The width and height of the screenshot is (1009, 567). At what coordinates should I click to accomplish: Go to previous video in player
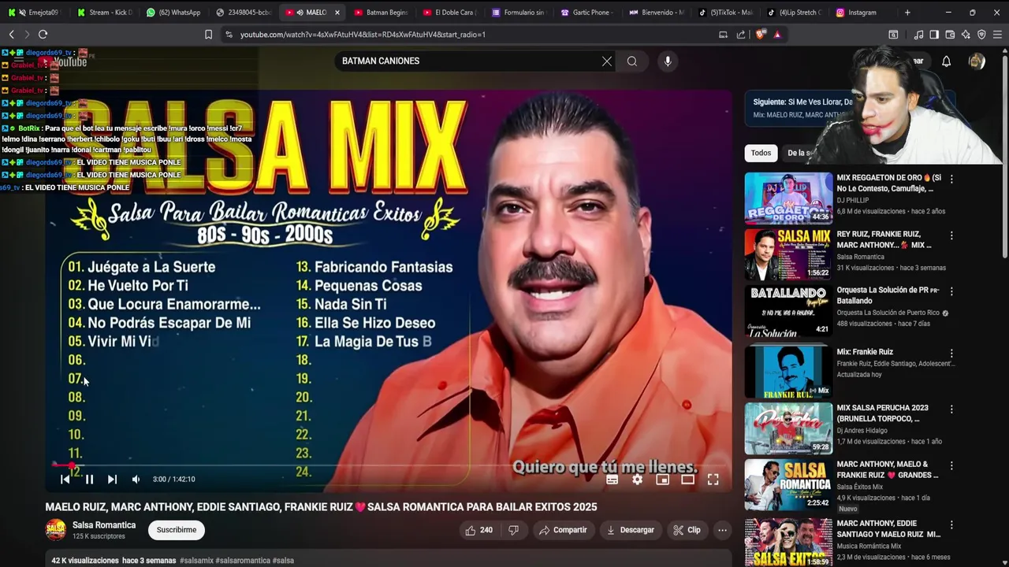[x=65, y=479]
